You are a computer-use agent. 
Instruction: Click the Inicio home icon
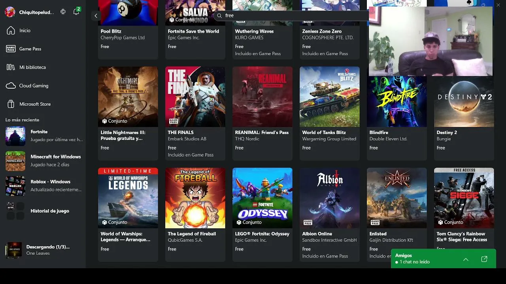pos(11,30)
